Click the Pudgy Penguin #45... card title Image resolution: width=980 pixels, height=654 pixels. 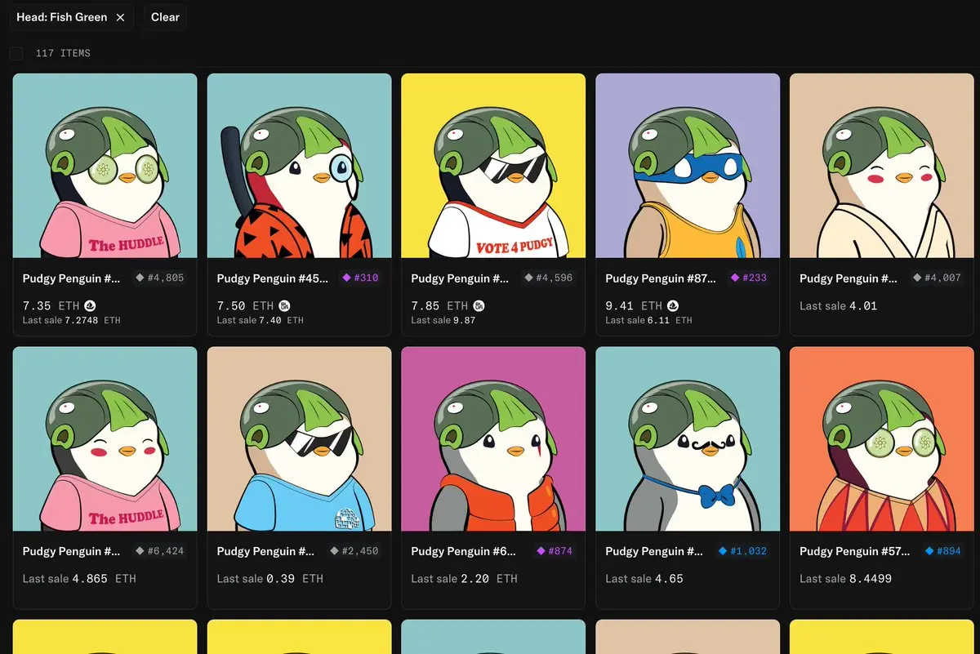(273, 278)
